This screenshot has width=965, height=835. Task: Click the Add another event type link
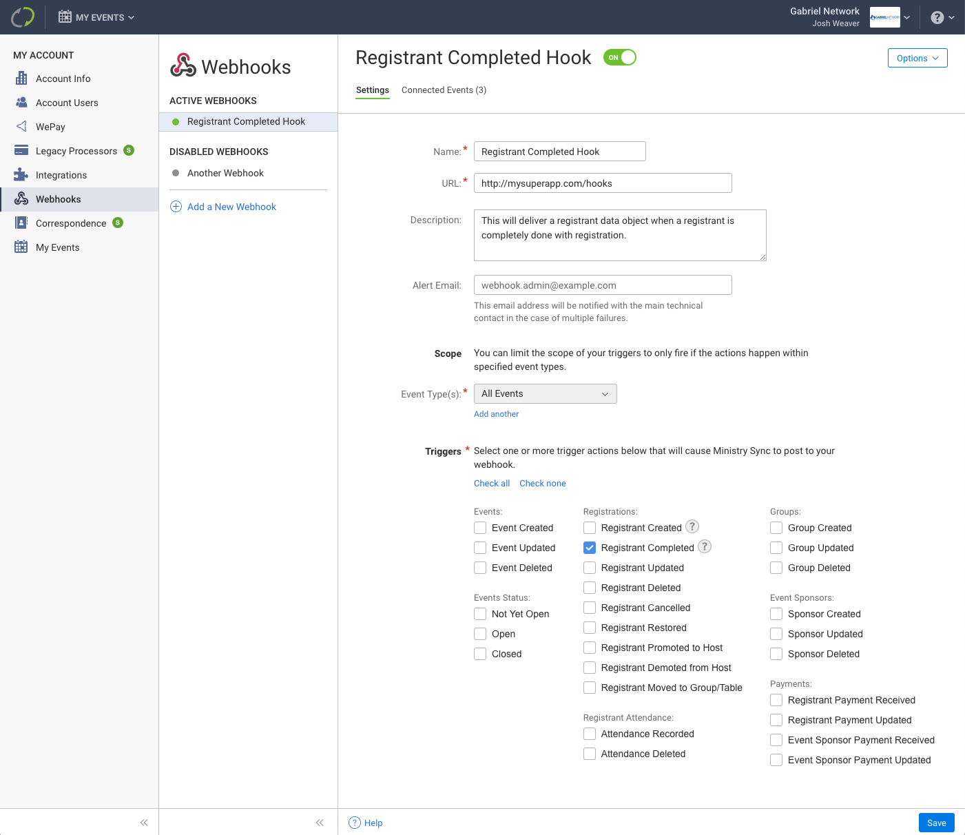pos(496,414)
